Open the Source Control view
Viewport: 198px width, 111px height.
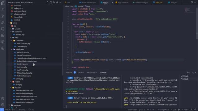(3, 16)
